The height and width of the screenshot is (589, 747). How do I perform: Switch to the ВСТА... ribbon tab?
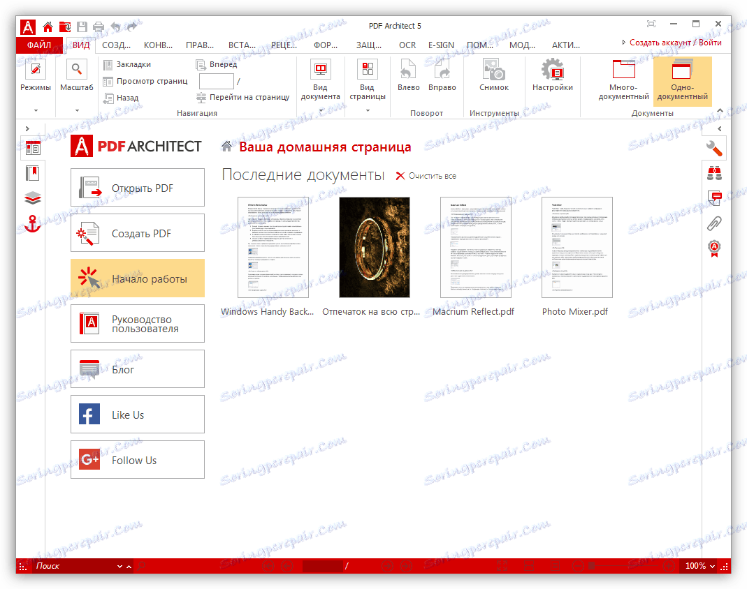point(242,45)
